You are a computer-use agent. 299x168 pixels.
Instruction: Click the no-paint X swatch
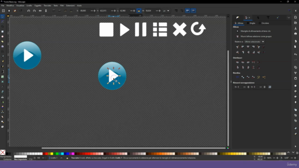coord(3,153)
